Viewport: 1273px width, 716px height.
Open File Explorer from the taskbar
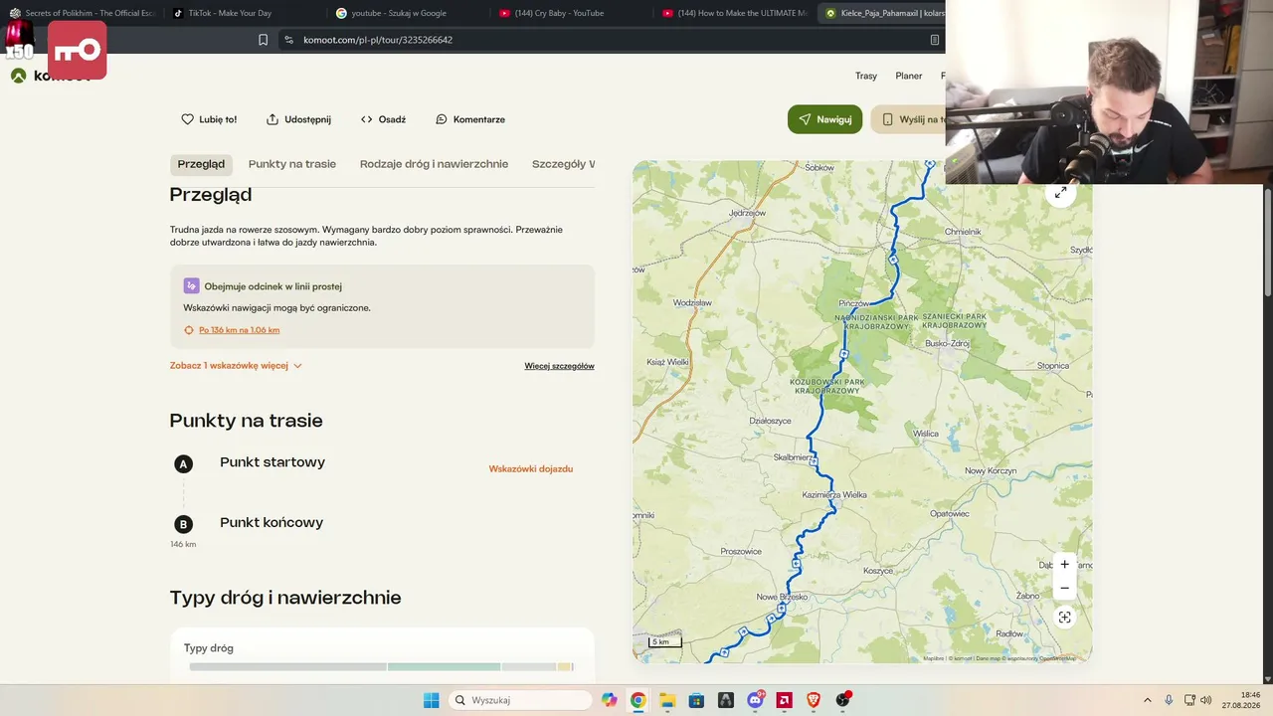(x=667, y=700)
